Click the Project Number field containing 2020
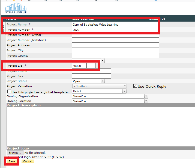Screen dimensions: 195x168 (x=115, y=30)
